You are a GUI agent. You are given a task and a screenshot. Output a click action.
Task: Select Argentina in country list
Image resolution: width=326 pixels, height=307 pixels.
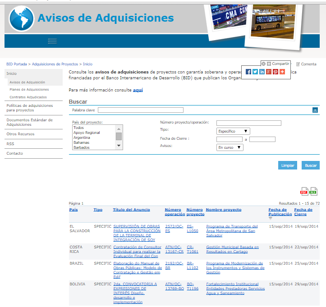click(82, 137)
